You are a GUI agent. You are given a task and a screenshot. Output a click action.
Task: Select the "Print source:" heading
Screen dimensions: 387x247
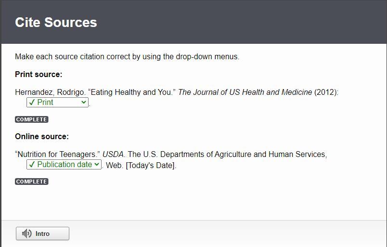pos(39,74)
